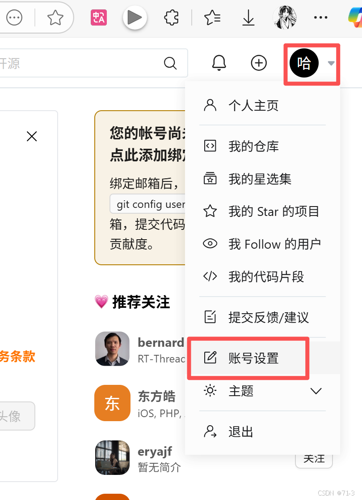The height and width of the screenshot is (500, 362).
Task: Choose 退出 to log out
Action: pos(262,432)
